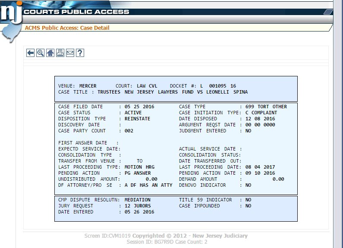343x248 pixels.
Task: Print the case detail page
Action: click(x=60, y=53)
